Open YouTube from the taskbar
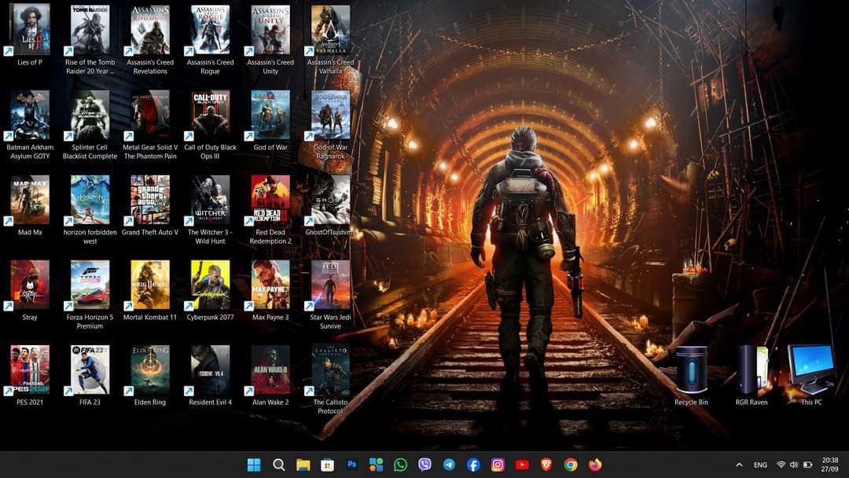The image size is (849, 478). pos(522,465)
